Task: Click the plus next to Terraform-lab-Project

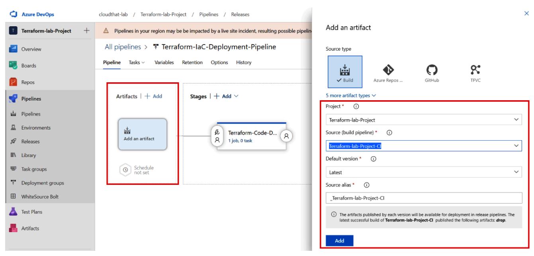Action: [86, 31]
